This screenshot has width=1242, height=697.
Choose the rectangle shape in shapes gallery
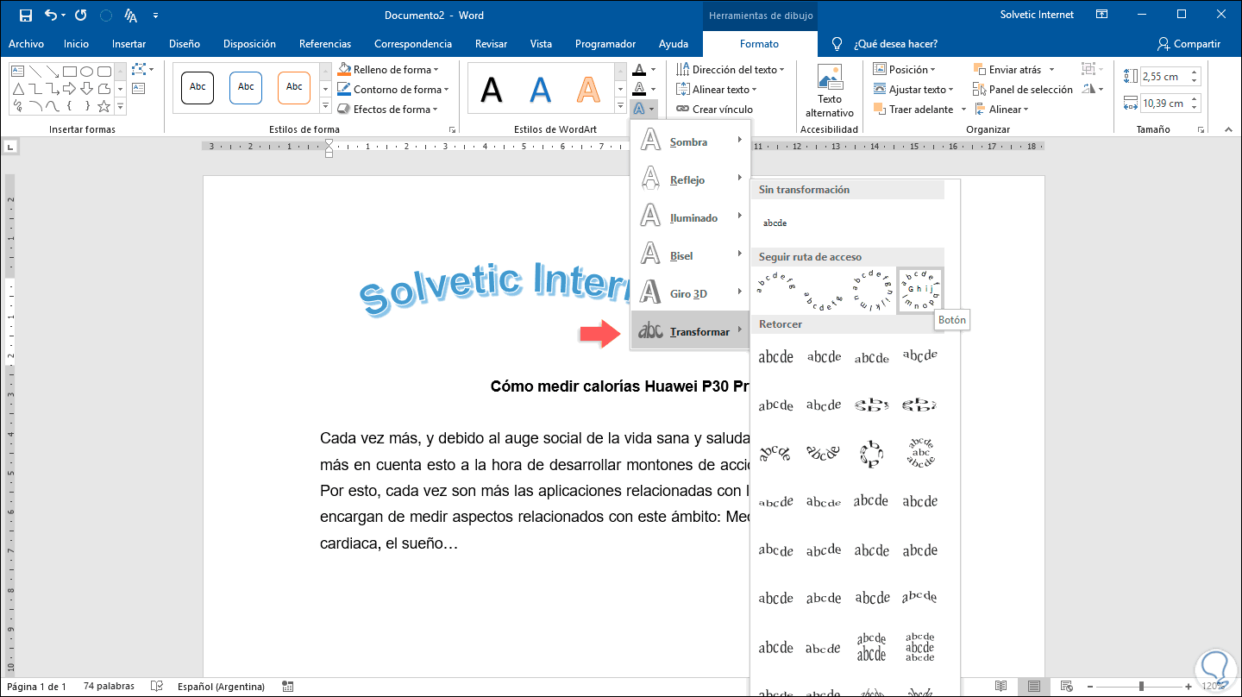coord(70,71)
